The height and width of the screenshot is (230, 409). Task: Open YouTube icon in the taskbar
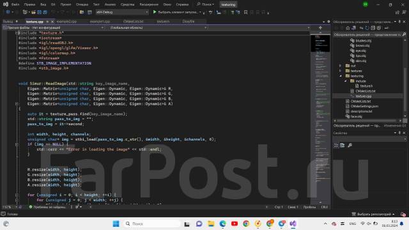[x=235, y=224]
